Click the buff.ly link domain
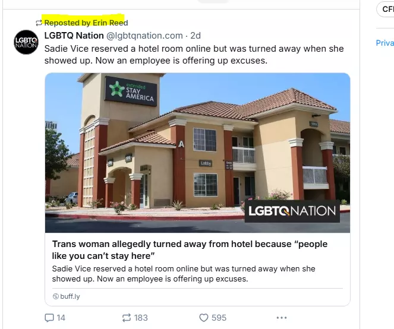This screenshot has height=329, width=394. (70, 296)
